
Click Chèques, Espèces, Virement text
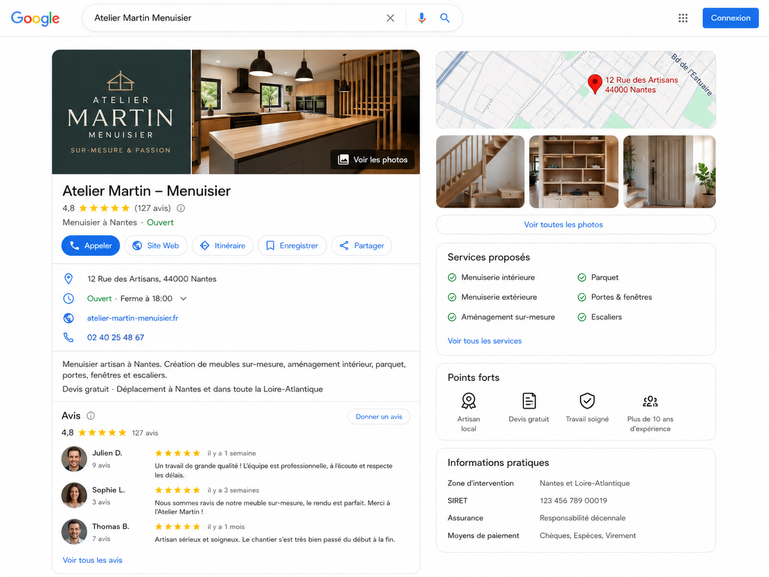point(588,536)
